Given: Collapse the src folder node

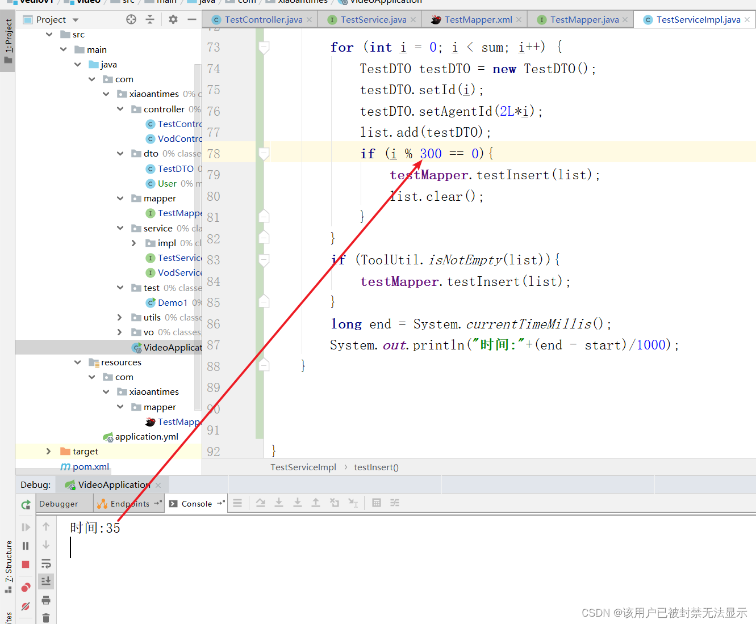Looking at the screenshot, I should [49, 35].
